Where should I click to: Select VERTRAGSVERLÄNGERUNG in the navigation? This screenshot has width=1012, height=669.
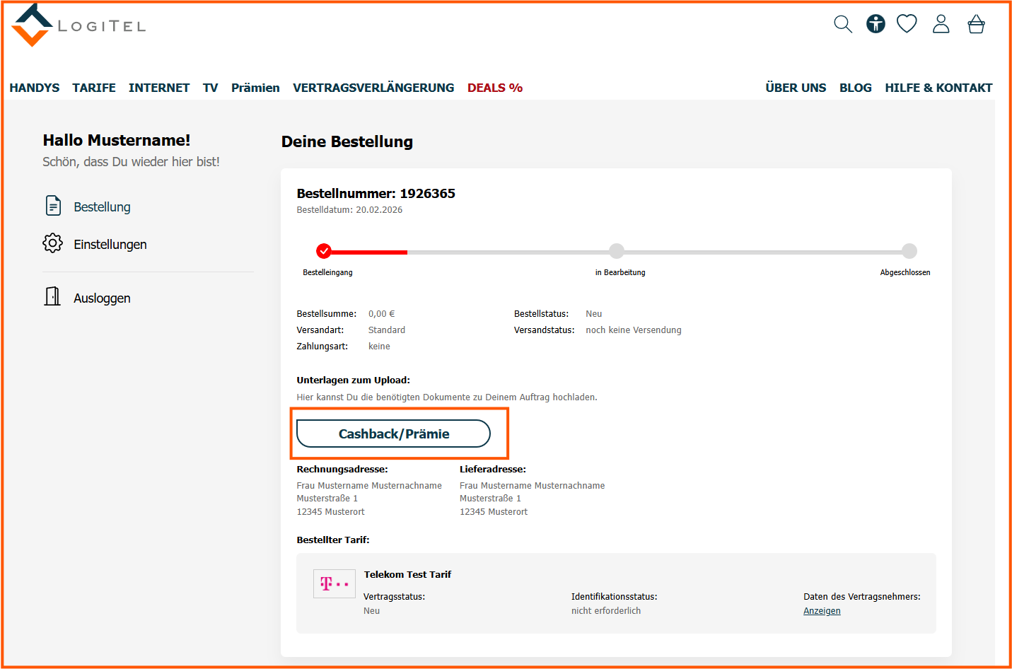click(x=373, y=88)
